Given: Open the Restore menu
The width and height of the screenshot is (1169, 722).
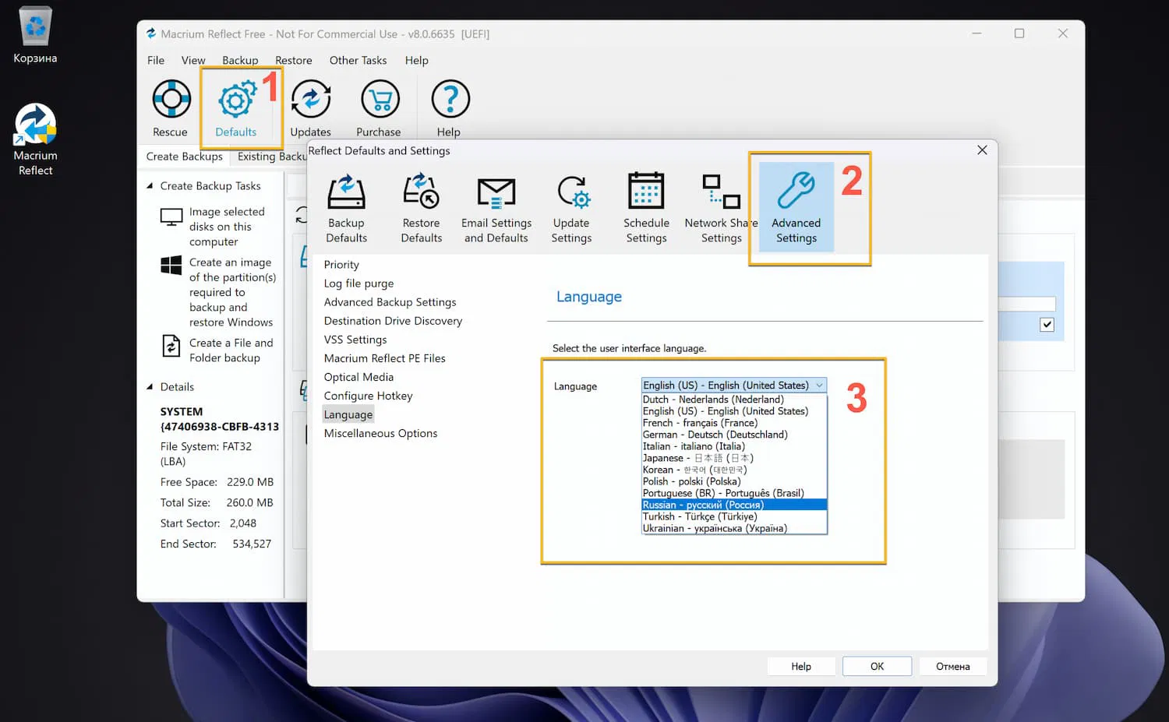Looking at the screenshot, I should (294, 60).
